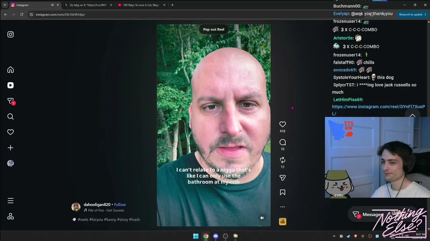Share the reel via paper-plane icon
Viewport: 430px width, 241px height.
click(x=283, y=178)
